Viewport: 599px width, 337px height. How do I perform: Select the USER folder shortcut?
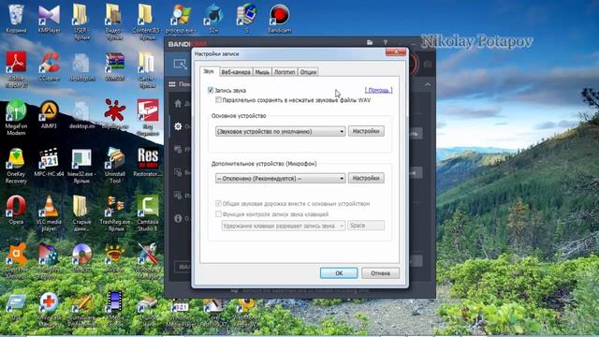tap(81, 22)
